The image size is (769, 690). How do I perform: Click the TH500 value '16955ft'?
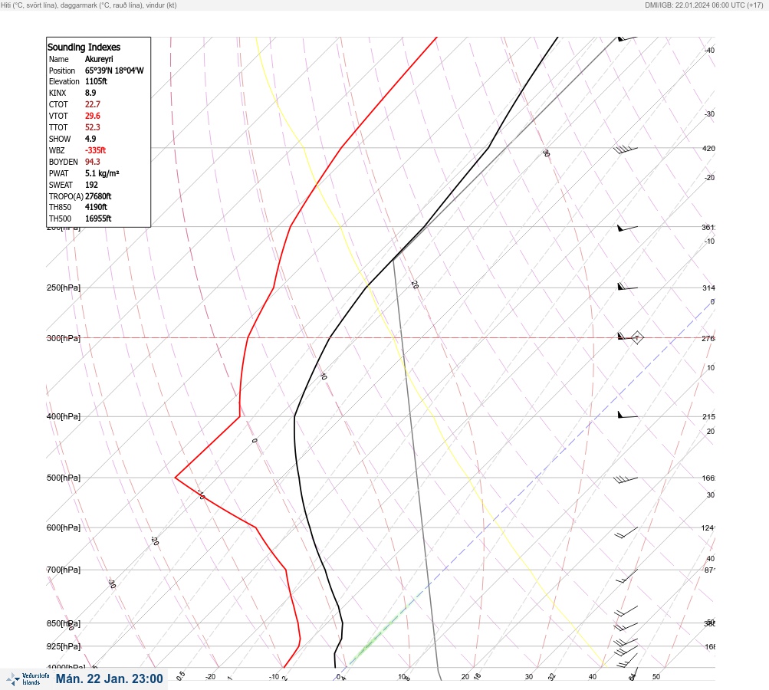tap(98, 219)
